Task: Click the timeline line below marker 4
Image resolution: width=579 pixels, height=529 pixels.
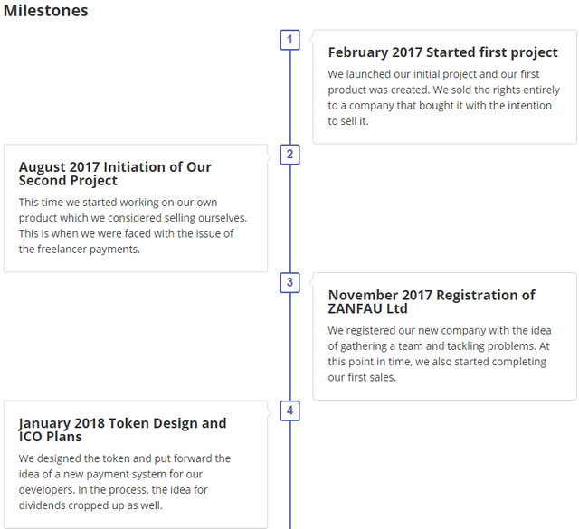Action: [289, 475]
